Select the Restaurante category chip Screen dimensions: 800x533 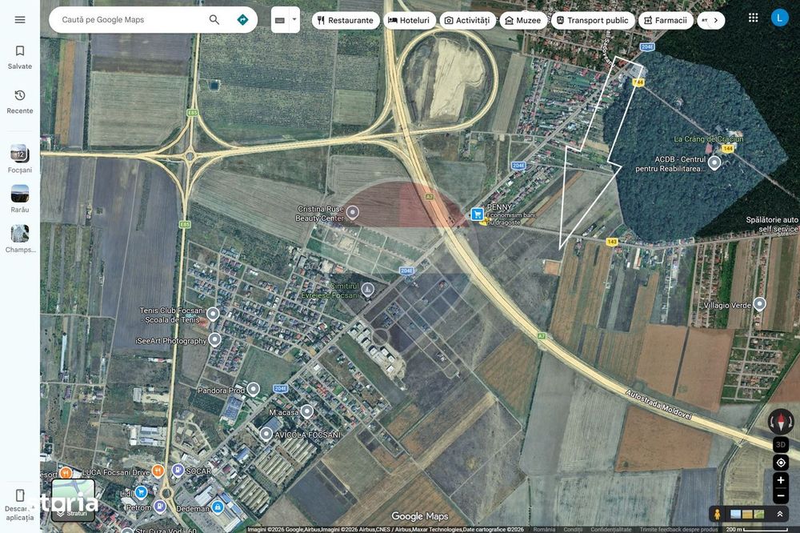pos(346,21)
